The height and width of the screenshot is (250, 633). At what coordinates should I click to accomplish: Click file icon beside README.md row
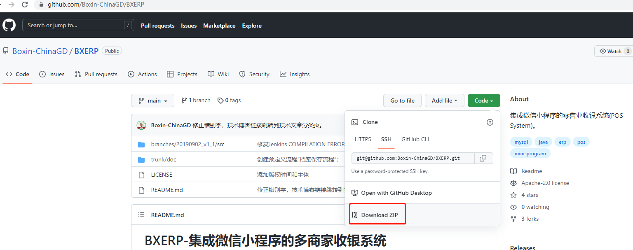click(141, 190)
